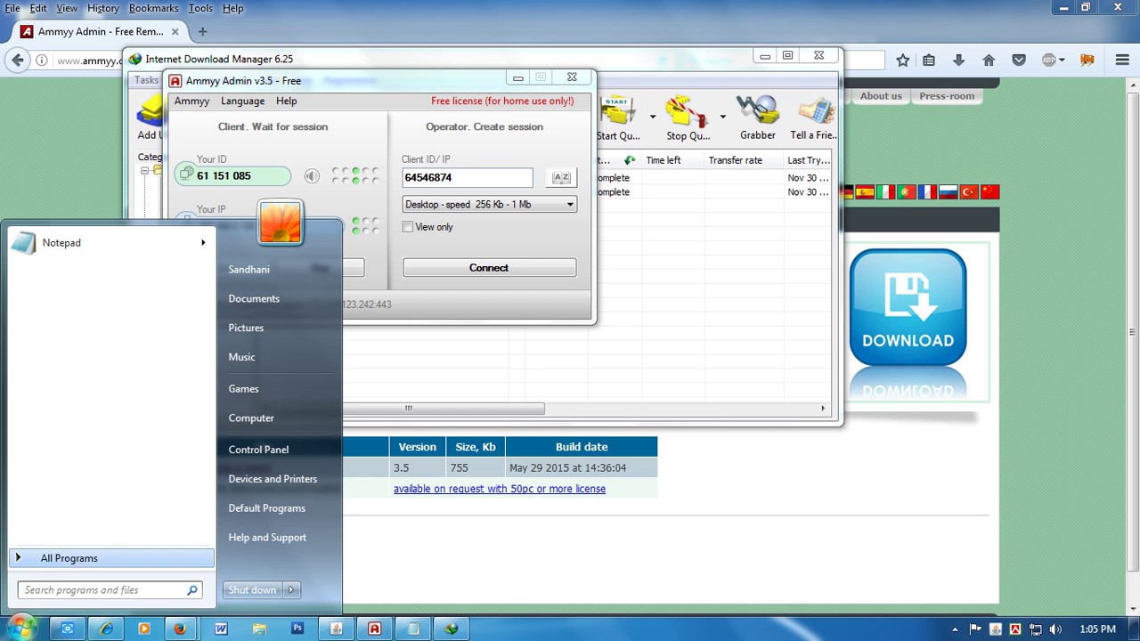Collapse the IDM Categories tree node

coord(144,170)
